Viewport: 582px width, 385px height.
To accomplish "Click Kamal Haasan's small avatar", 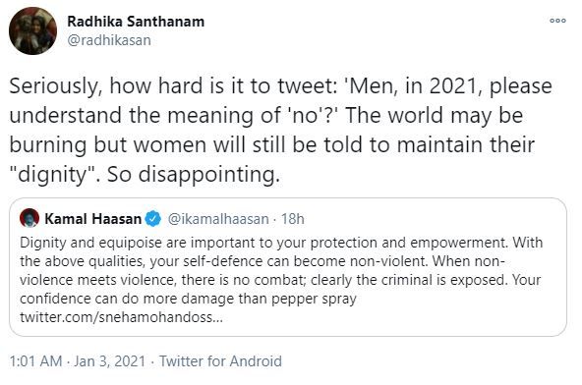I will (29, 218).
